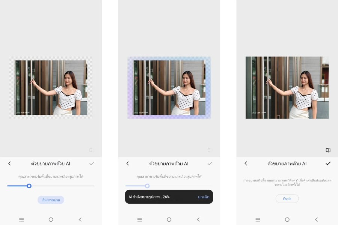
Task: Tap the greyed checkmark on the เริ่มการขยาย screen
Action: [92, 163]
